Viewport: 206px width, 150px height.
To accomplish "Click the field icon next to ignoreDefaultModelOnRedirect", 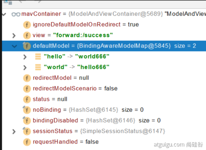I will 27,25.
